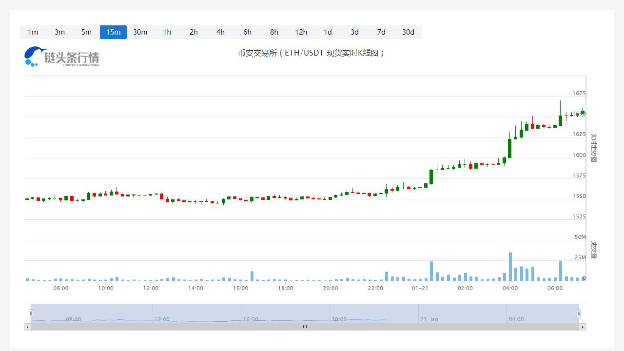Image resolution: width=624 pixels, height=351 pixels.
Task: Grab the right navigator range handle
Action: 579,313
